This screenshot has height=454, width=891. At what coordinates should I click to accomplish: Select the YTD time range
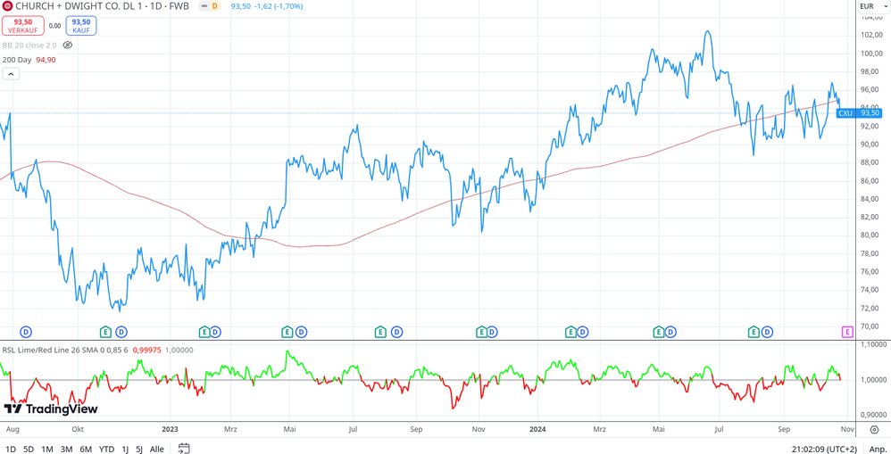click(x=106, y=449)
